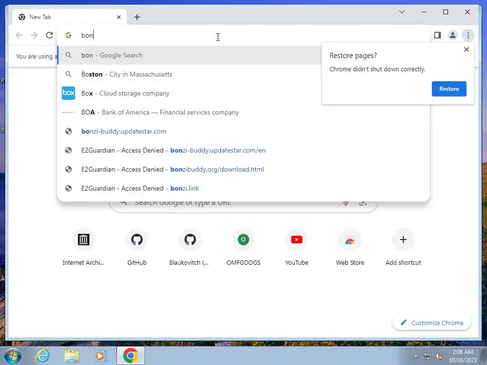Click the Google G icon in omnibox
Image resolution: width=487 pixels, height=365 pixels.
68,35
